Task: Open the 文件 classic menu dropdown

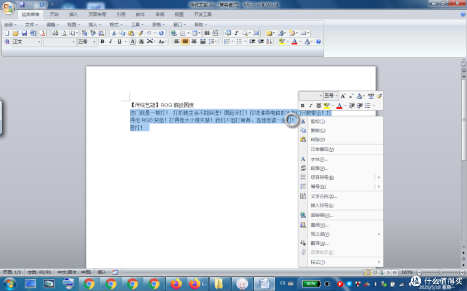Action: (x=31, y=24)
